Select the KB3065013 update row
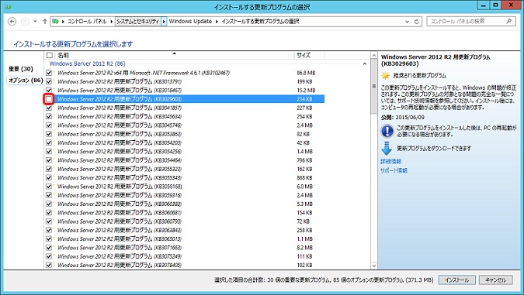Screen dimensions: 524x295 [185, 238]
